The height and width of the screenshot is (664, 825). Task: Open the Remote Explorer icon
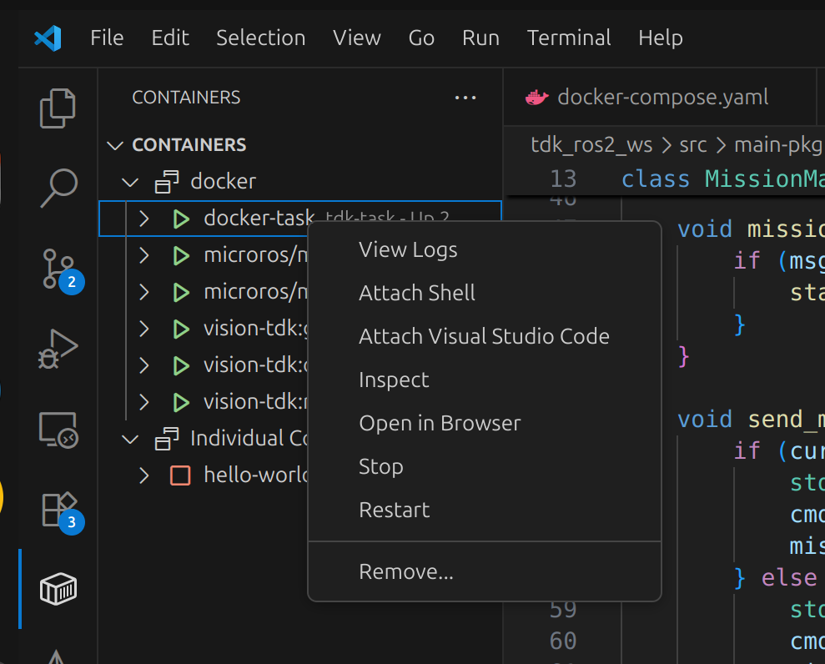click(x=58, y=430)
